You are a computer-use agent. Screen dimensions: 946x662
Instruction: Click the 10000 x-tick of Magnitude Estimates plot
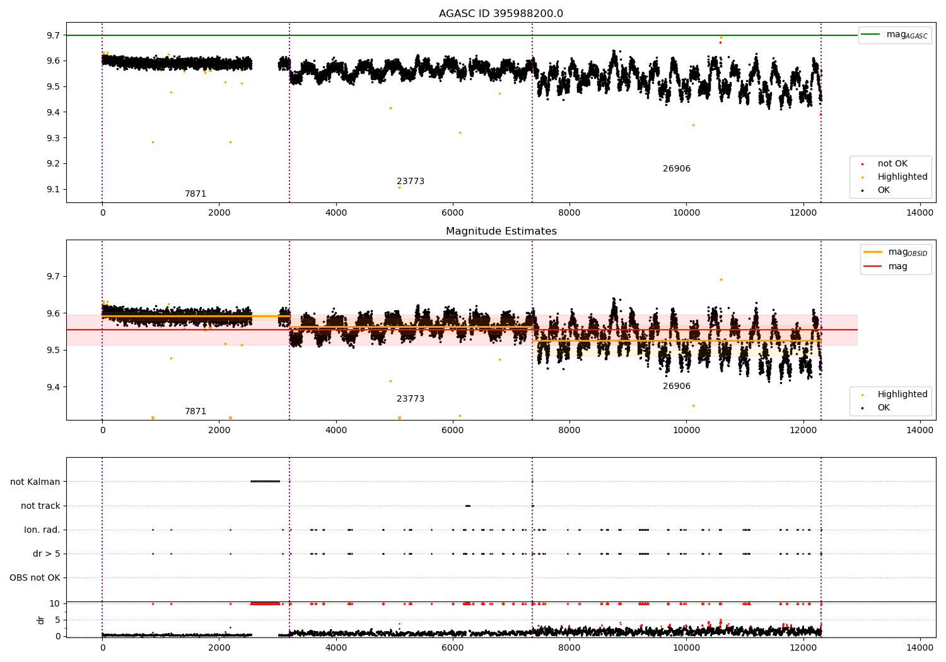click(x=686, y=430)
